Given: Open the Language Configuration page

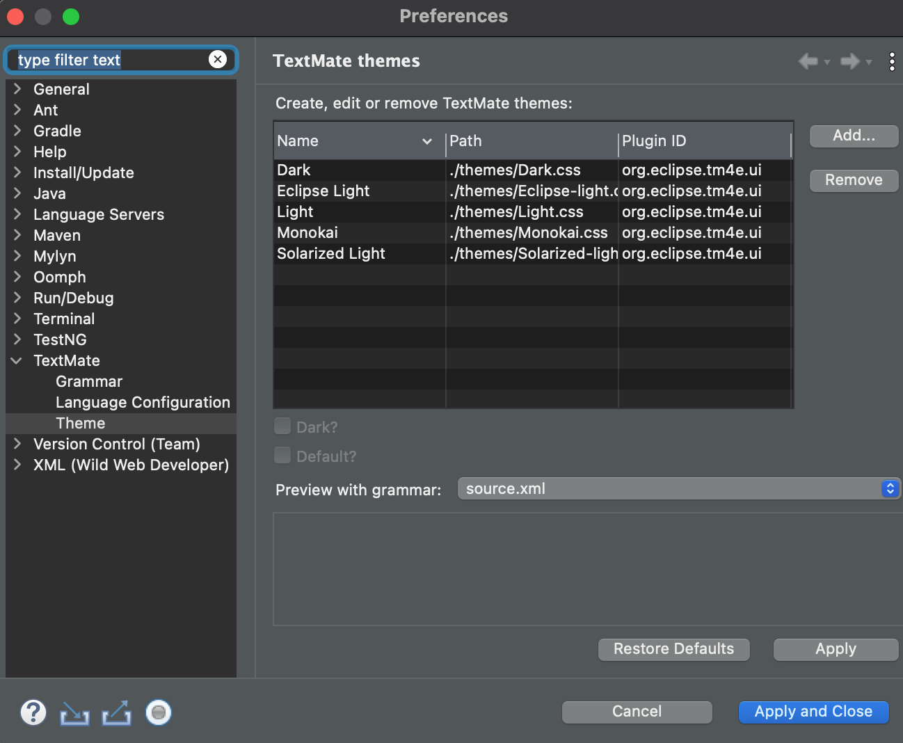Looking at the screenshot, I should pos(142,402).
